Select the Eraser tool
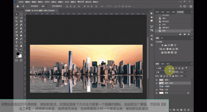Viewport: 207px width, 112px height. [21, 32]
